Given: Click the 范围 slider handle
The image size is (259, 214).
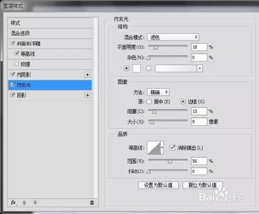Looking at the screenshot, I should tap(170, 161).
